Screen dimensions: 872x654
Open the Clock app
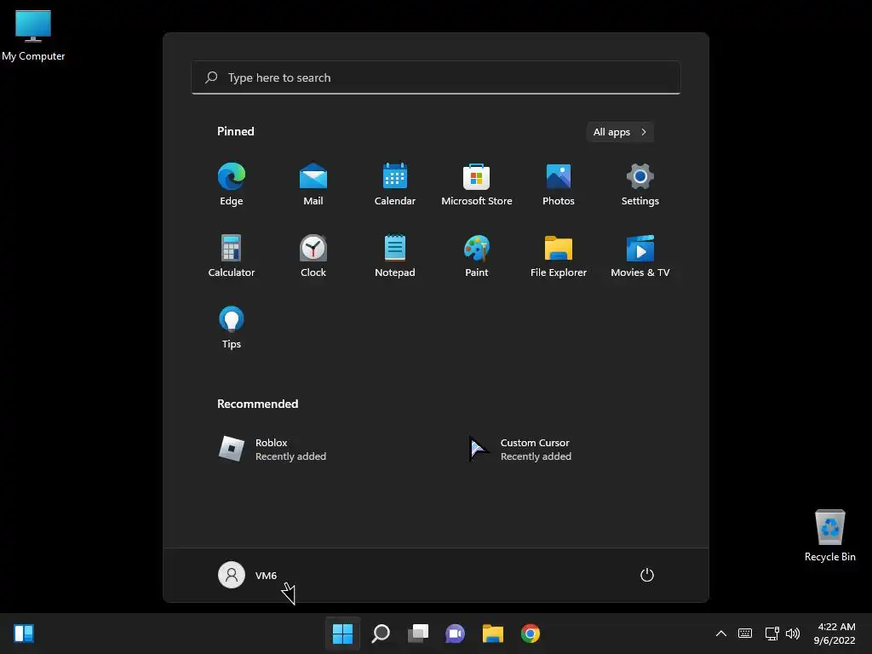[313, 255]
